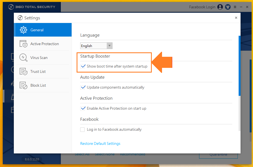Click the Virus Scan magnifier icon

pos(24,58)
